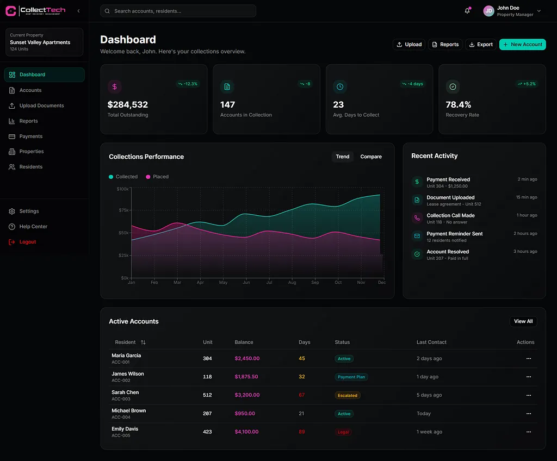Click View All for Active Accounts
Viewport: 557px width, 461px height.
pyautogui.click(x=523, y=321)
